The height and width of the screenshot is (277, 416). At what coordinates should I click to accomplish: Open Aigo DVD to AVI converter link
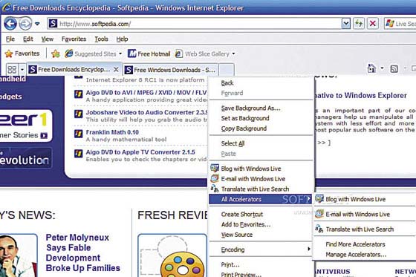146,93
